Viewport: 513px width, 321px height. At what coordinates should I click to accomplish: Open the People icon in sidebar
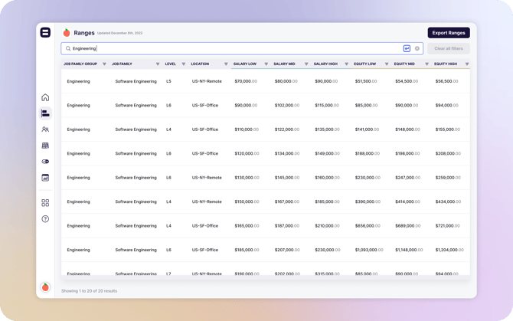[45, 129]
